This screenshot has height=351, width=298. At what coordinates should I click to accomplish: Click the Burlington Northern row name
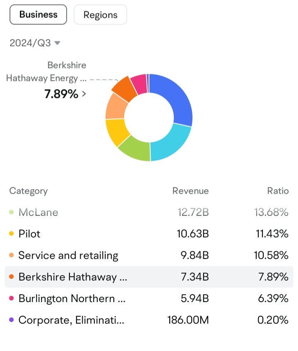pos(72,298)
